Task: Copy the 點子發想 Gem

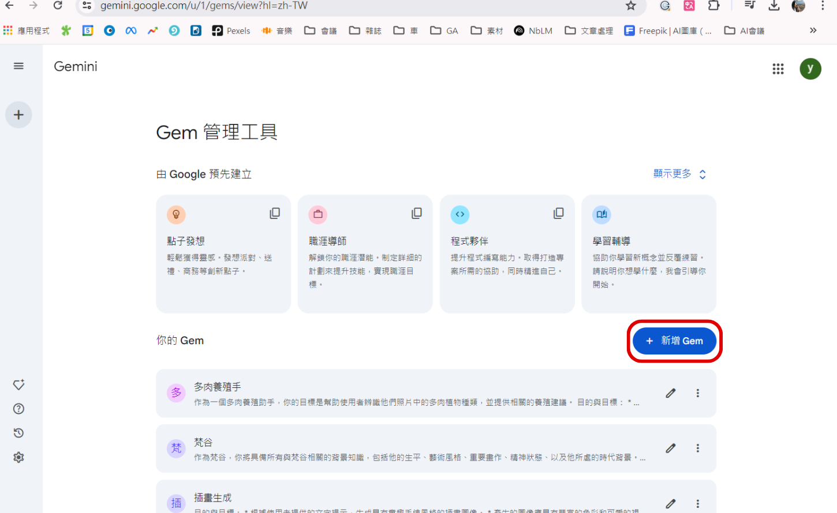Action: 275,213
